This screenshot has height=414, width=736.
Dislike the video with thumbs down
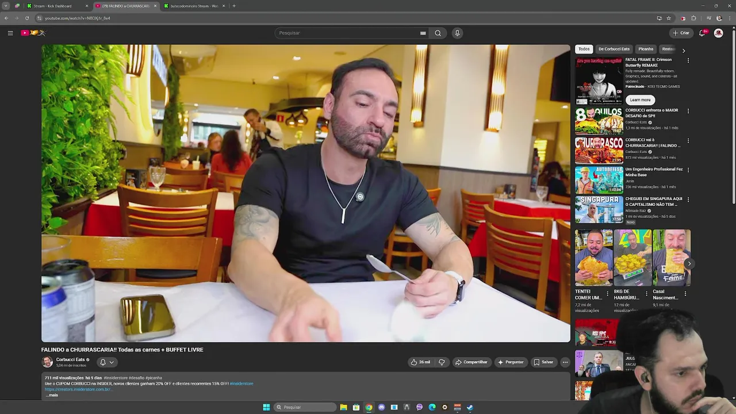coord(442,362)
